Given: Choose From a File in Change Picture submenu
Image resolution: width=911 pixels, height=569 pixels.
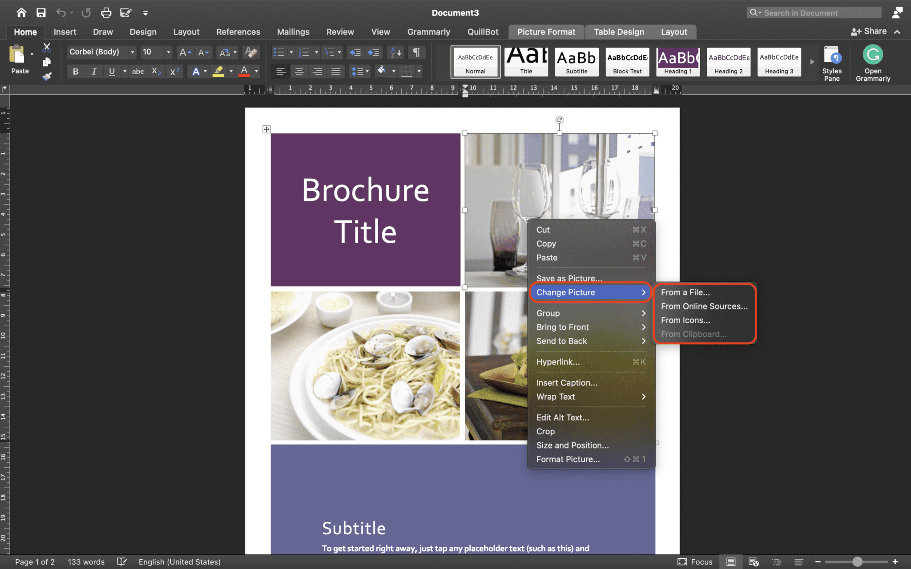Looking at the screenshot, I should click(x=685, y=292).
